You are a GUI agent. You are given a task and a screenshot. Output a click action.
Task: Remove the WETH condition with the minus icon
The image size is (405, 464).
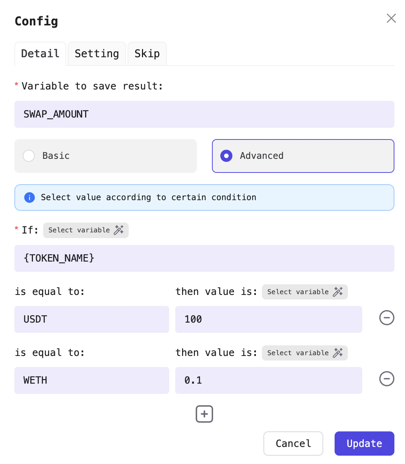click(x=386, y=379)
